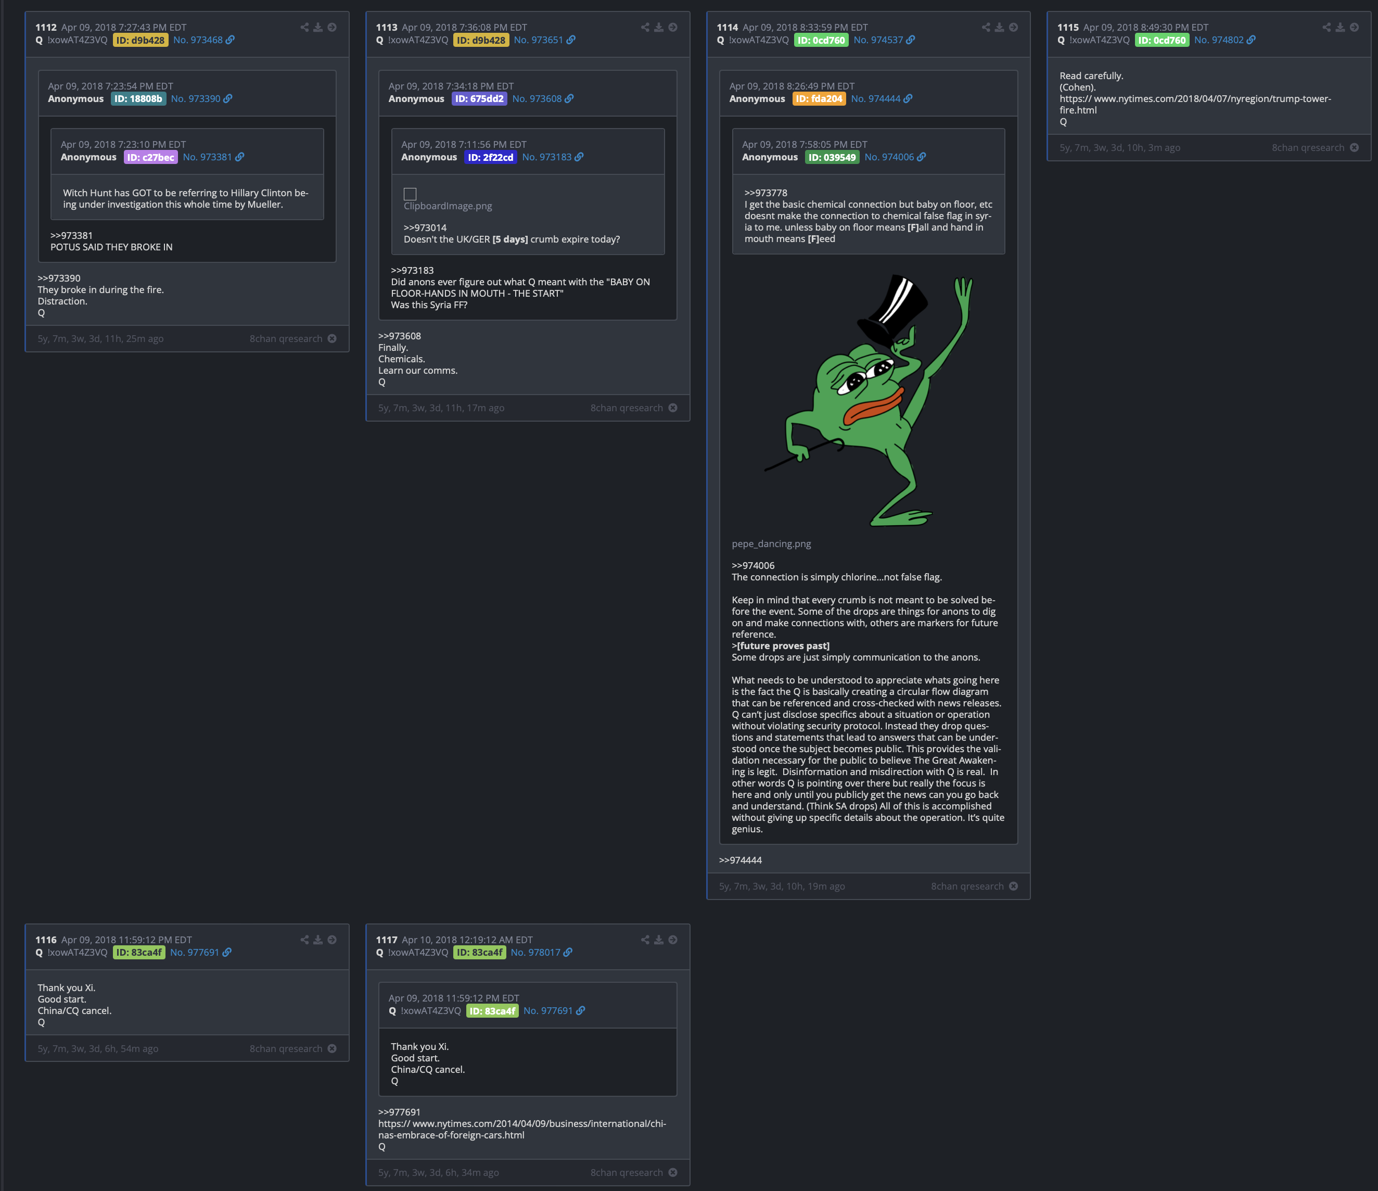Viewport: 1378px width, 1191px height.
Task: Click the broken ClipboardImage placeholder box
Action: (411, 194)
